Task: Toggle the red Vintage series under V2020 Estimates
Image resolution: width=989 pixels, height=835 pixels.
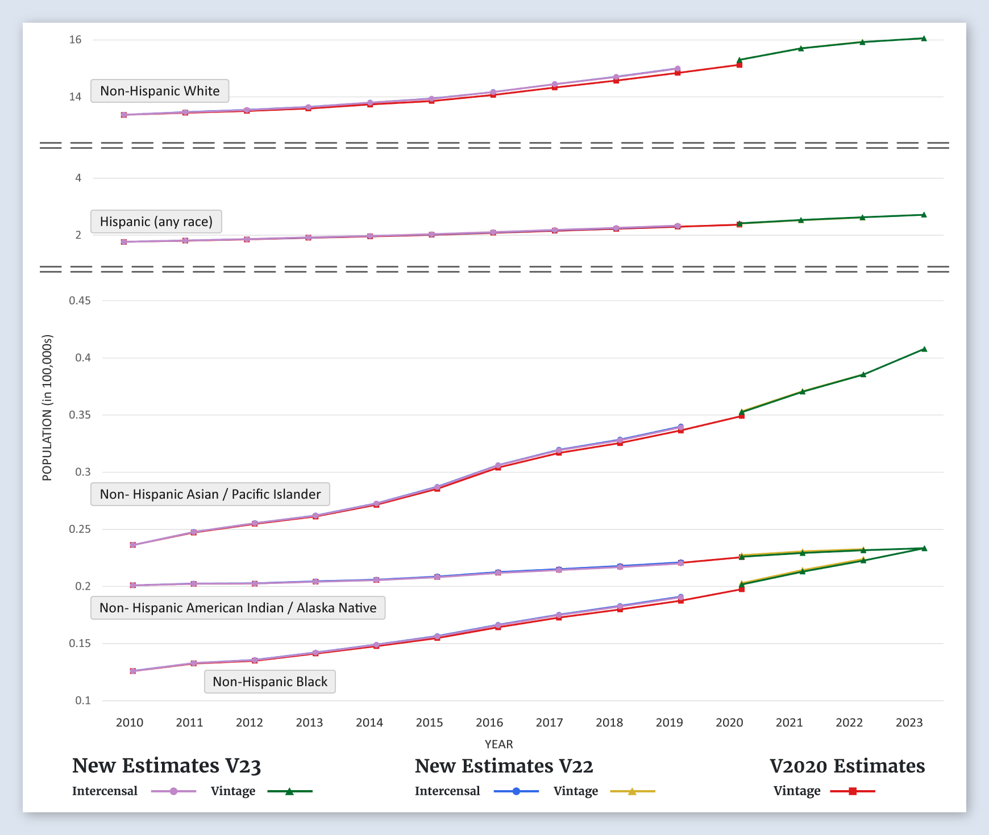Action: click(853, 791)
